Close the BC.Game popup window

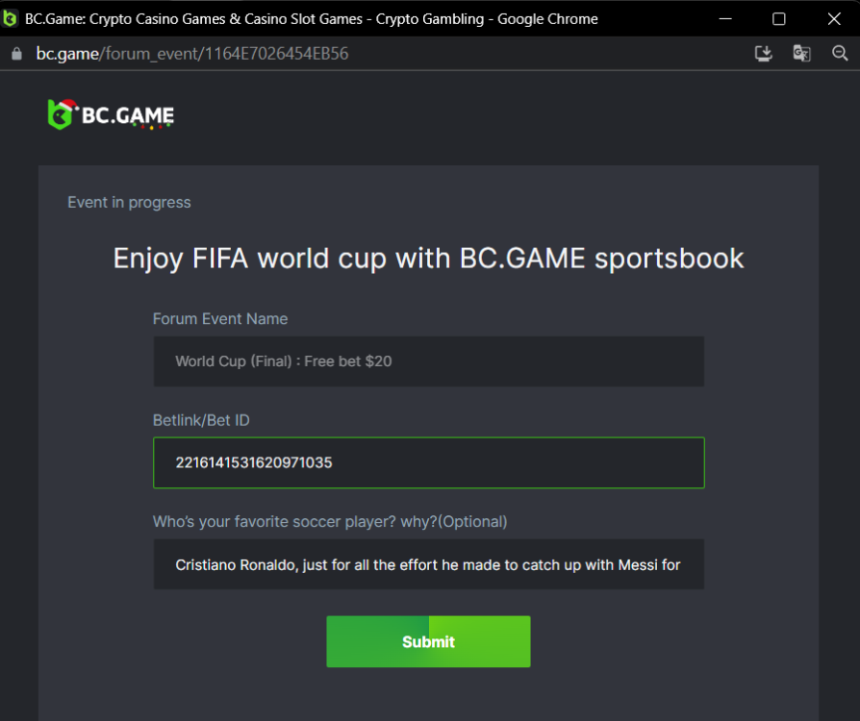pyautogui.click(x=833, y=18)
